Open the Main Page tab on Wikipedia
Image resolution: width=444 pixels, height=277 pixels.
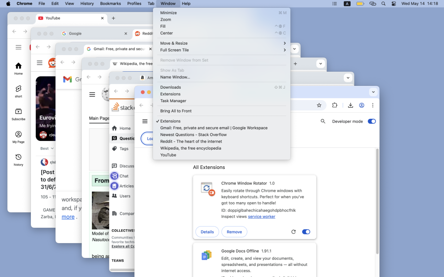point(99,118)
